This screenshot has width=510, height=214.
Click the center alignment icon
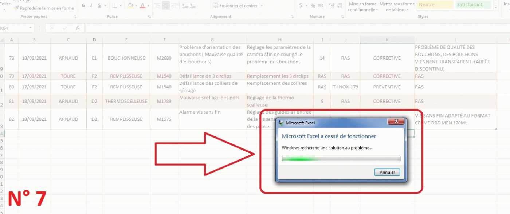[x=166, y=5]
